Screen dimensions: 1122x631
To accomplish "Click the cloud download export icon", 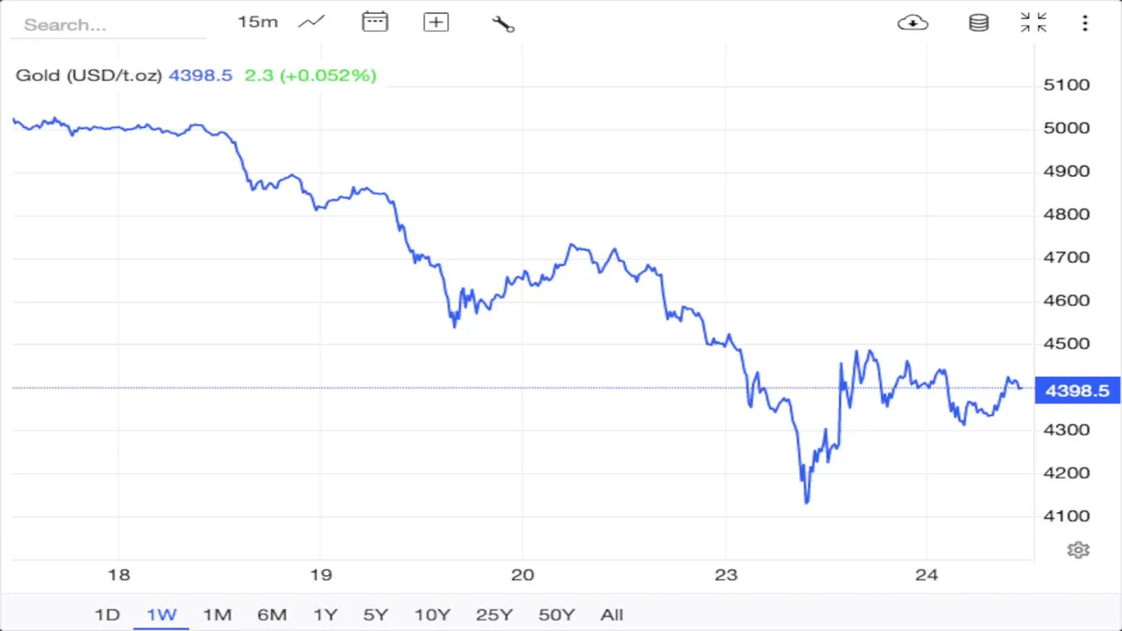I will tap(913, 23).
